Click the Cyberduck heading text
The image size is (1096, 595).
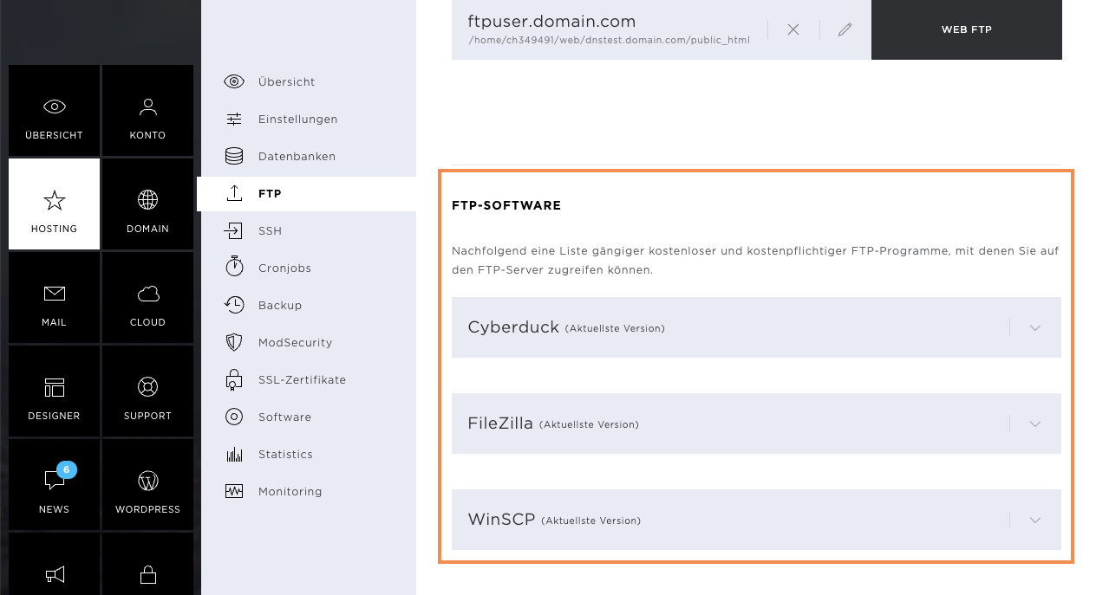[513, 327]
